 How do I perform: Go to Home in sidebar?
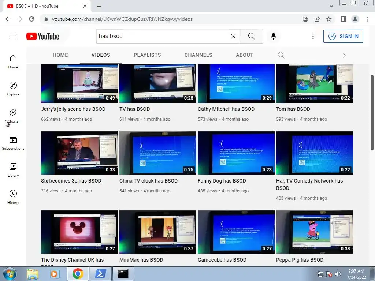coord(13,62)
